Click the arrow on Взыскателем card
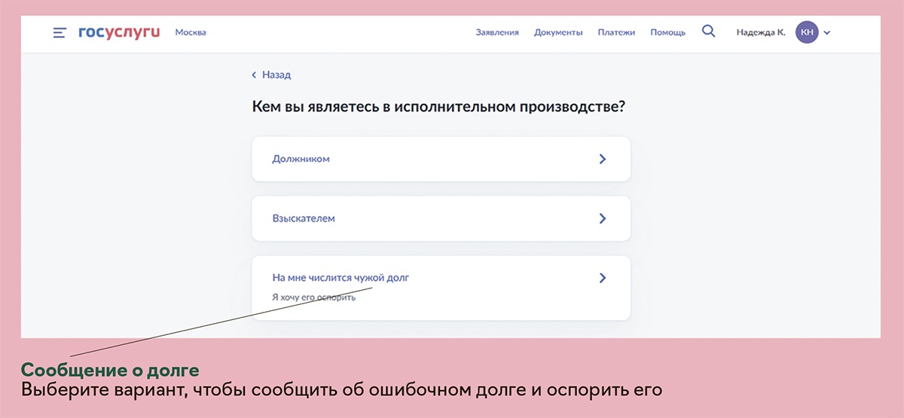 click(x=602, y=218)
